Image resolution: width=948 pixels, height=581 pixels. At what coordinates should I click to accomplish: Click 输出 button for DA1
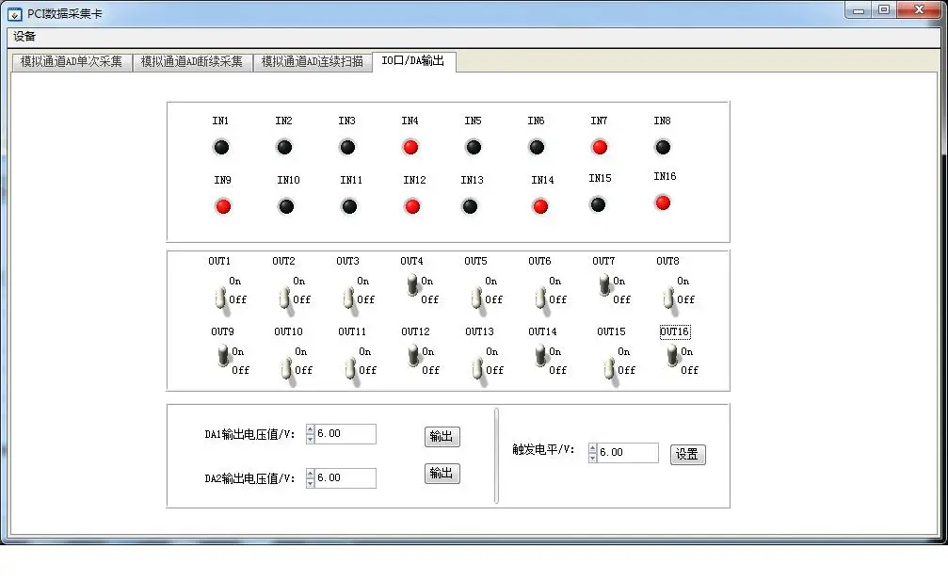pyautogui.click(x=442, y=437)
